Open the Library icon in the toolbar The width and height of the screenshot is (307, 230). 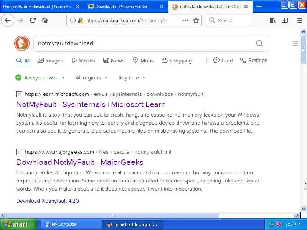272,20
